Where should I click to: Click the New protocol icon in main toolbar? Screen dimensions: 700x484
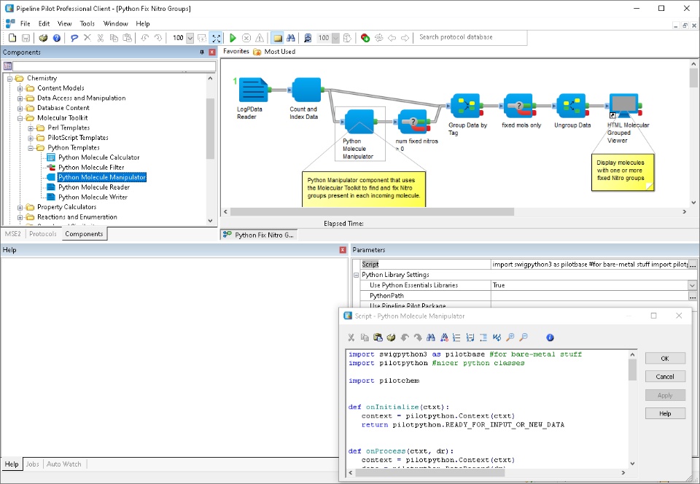tap(12, 38)
